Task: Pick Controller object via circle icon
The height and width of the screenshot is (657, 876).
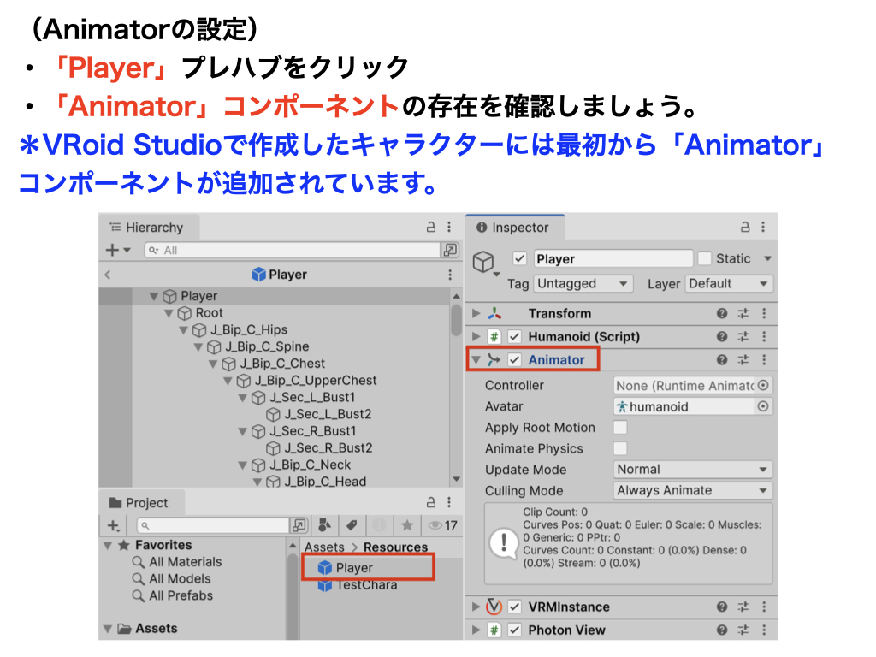Action: [x=763, y=386]
